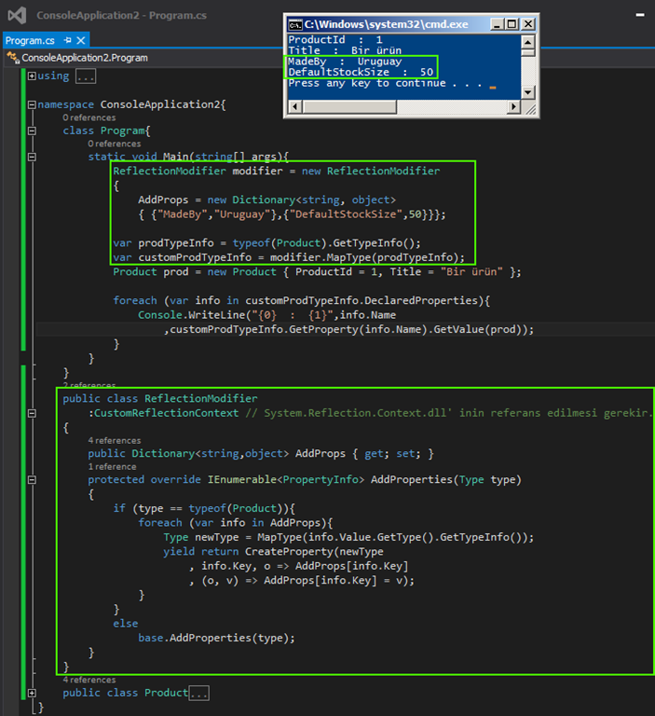Open the ConsoleApplication2.Program navigation dropdown
Viewport: 655px width, 716px height.
[84, 58]
